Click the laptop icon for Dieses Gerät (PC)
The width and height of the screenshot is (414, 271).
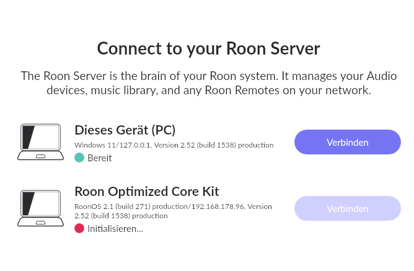click(x=41, y=142)
